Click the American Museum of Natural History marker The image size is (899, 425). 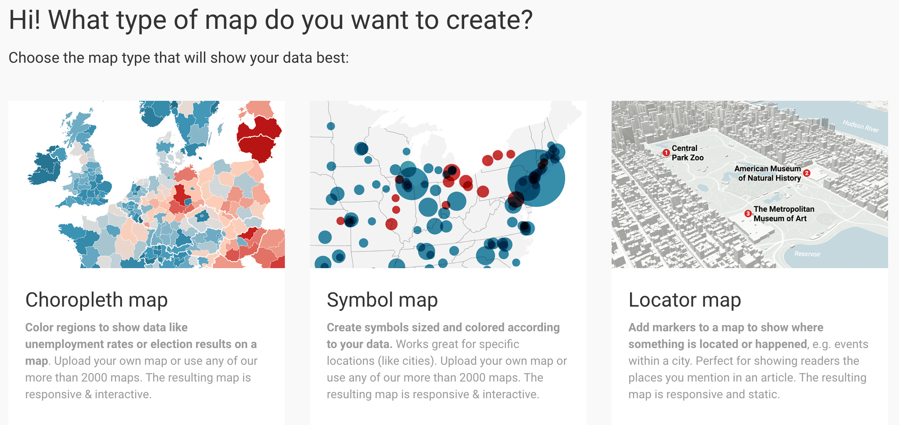807,173
